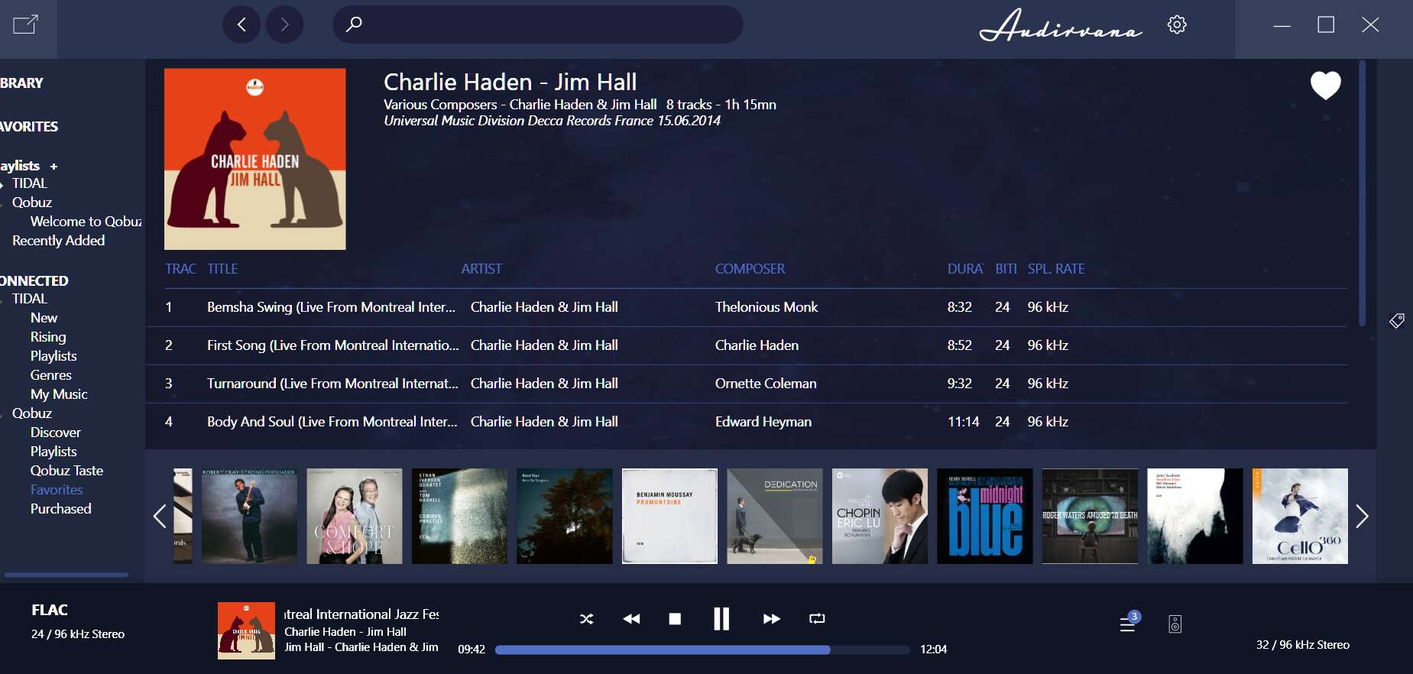Image resolution: width=1413 pixels, height=674 pixels.
Task: Open Qobuz Taste section
Action: tap(66, 471)
